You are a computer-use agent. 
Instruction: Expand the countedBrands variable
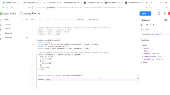pyautogui.click(x=143, y=56)
